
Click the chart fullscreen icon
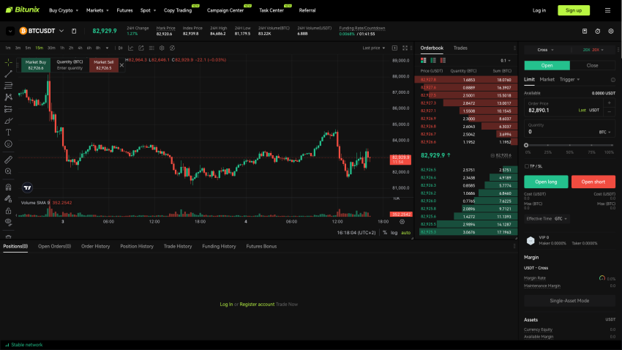(405, 48)
